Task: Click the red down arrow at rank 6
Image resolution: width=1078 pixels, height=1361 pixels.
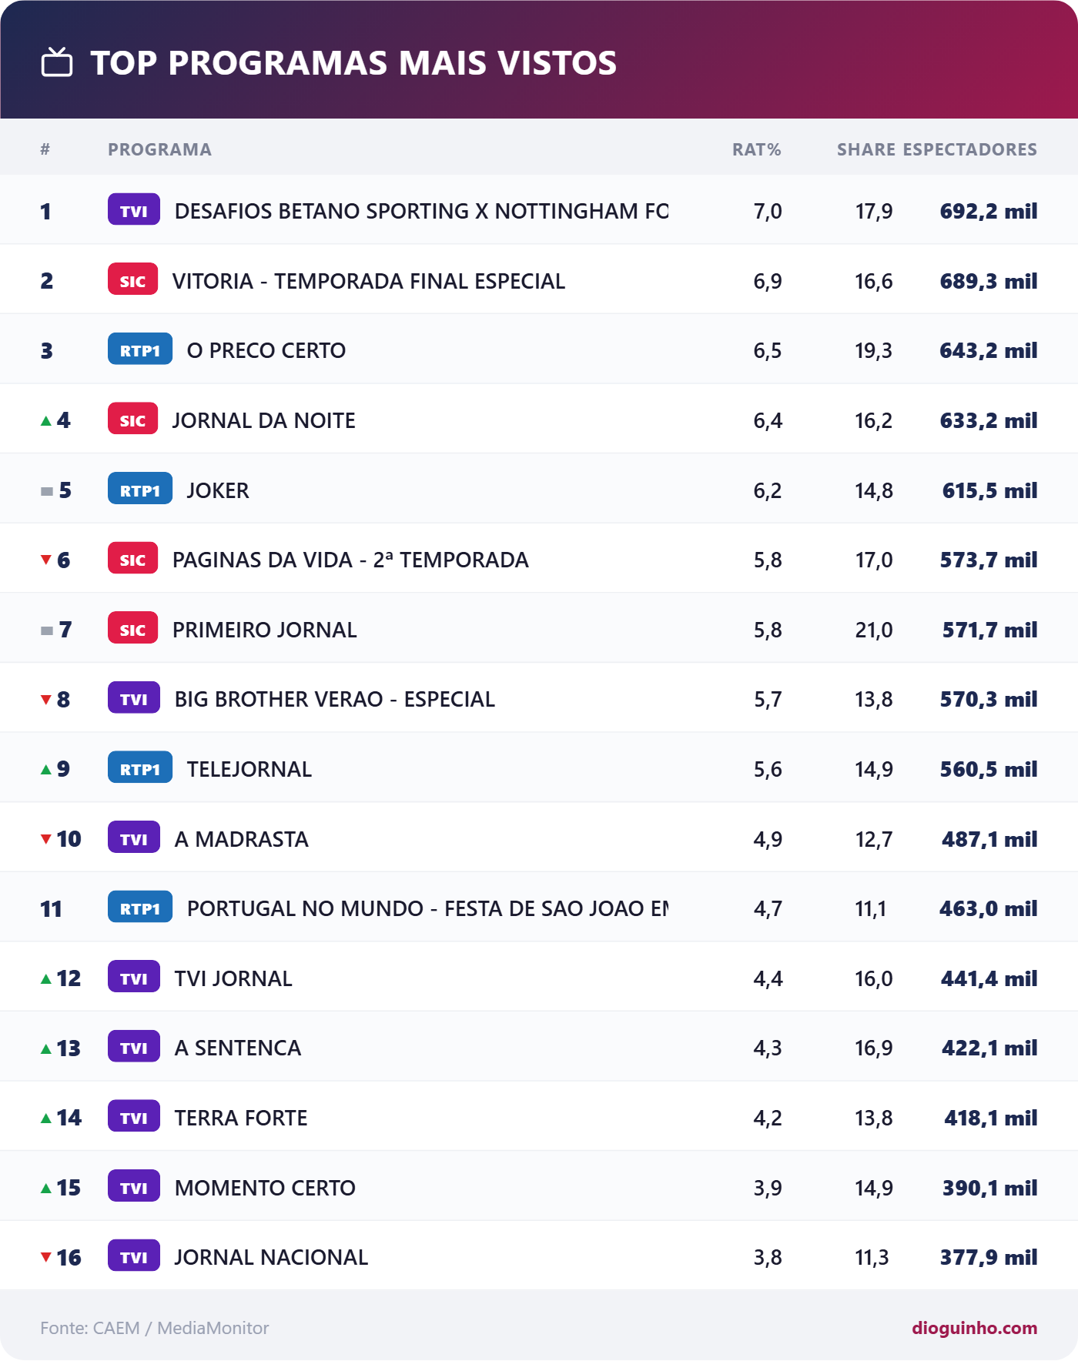Action: [46, 560]
